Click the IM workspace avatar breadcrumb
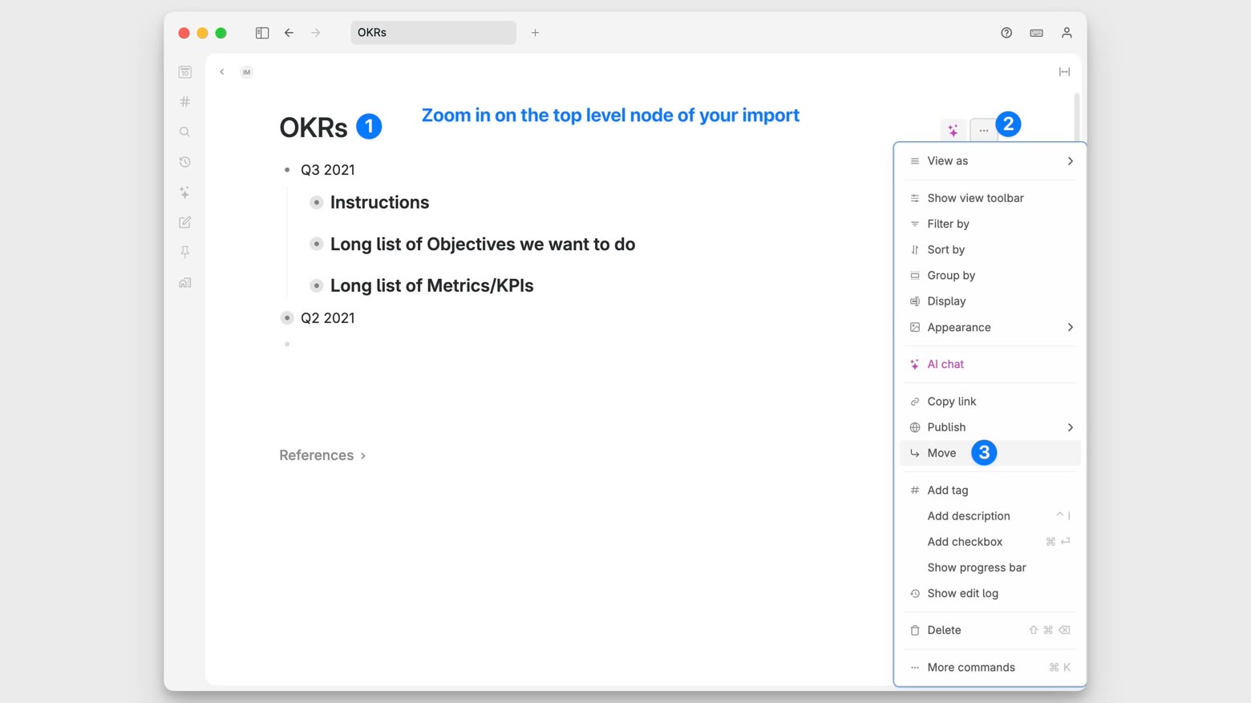The height and width of the screenshot is (703, 1251). [247, 72]
